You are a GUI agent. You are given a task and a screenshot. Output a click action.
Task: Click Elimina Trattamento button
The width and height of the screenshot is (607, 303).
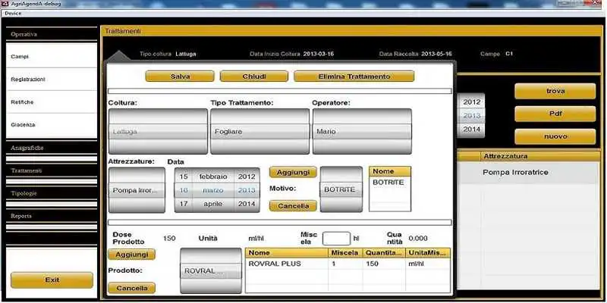tap(354, 77)
